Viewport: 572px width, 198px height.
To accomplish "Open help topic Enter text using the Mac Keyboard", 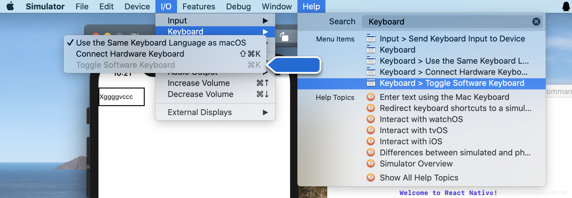I will coord(444,97).
